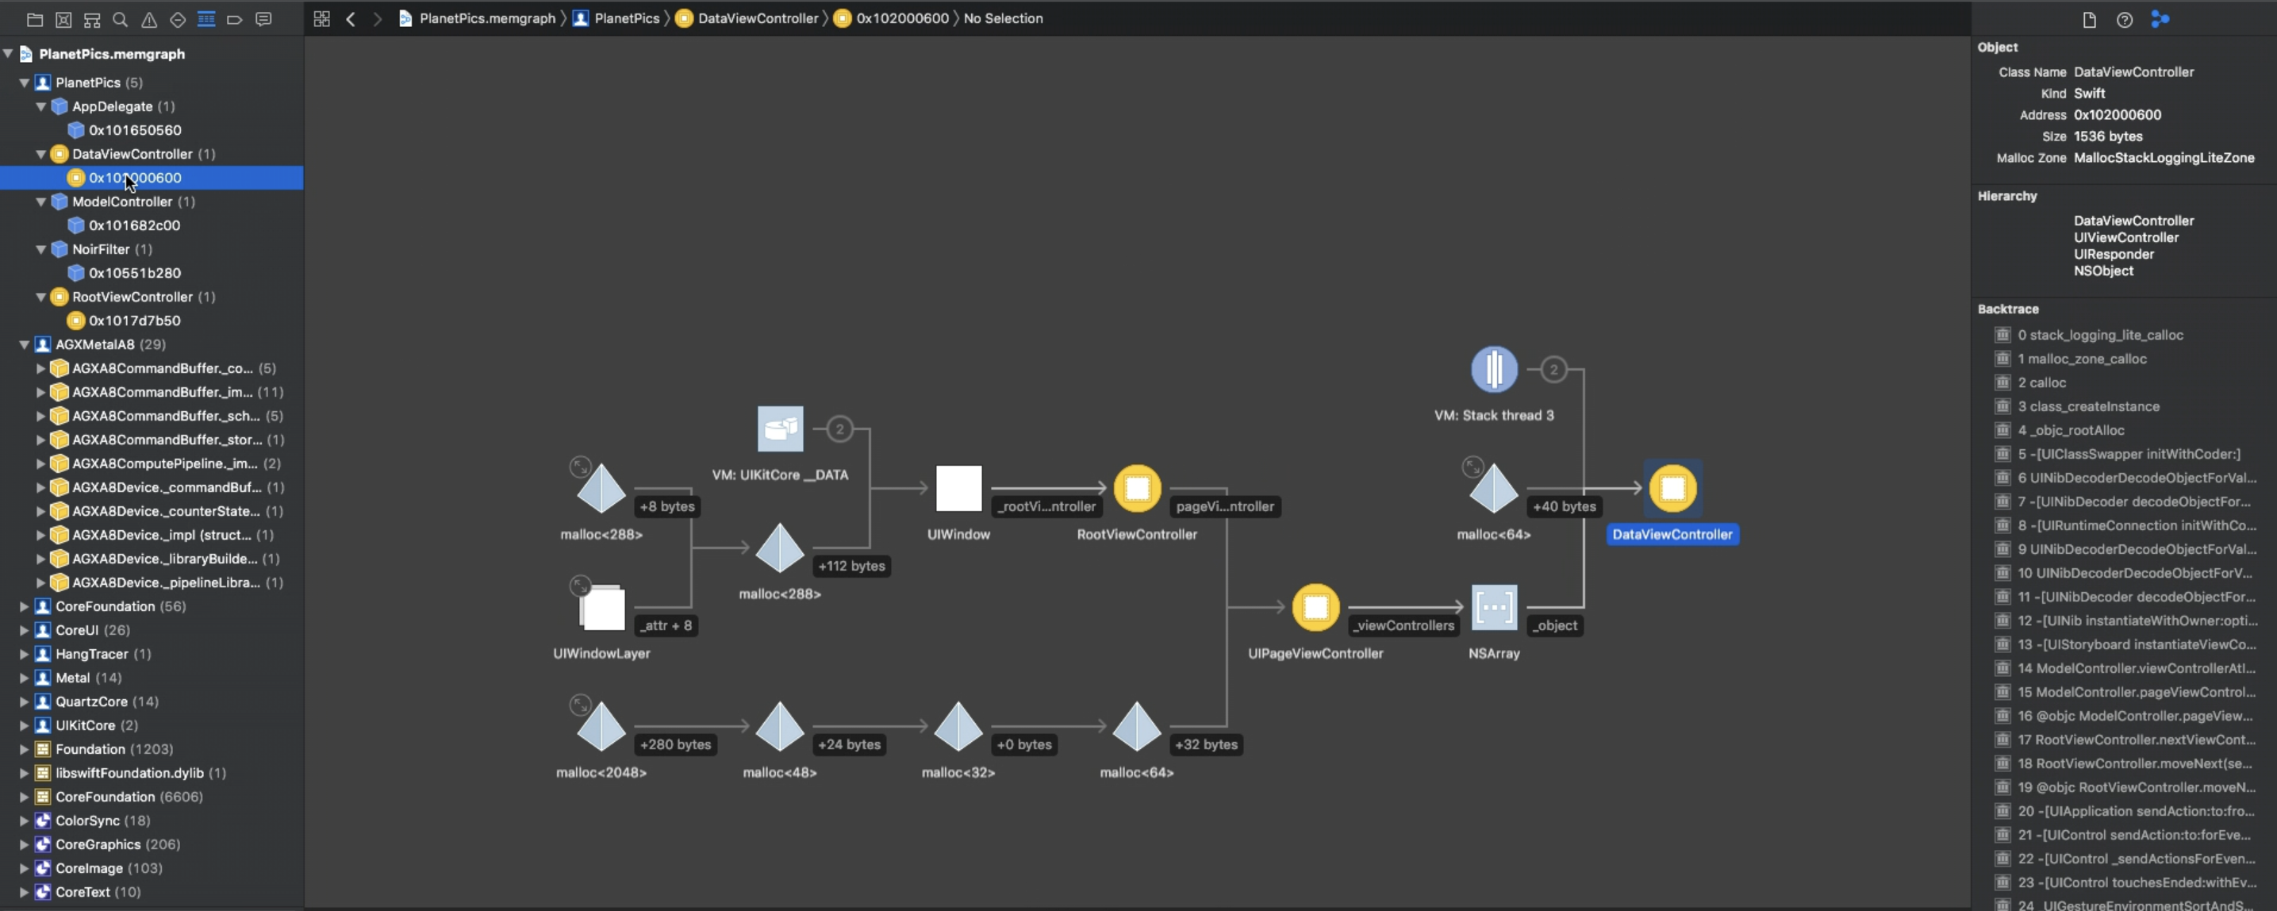This screenshot has width=2277, height=911.
Task: Expand the AGXA8ComputePipeline item
Action: (x=40, y=463)
